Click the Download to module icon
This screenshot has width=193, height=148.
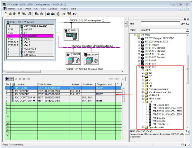(x=48, y=14)
